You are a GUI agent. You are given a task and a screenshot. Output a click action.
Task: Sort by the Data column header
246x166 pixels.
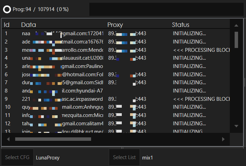tap(28, 25)
